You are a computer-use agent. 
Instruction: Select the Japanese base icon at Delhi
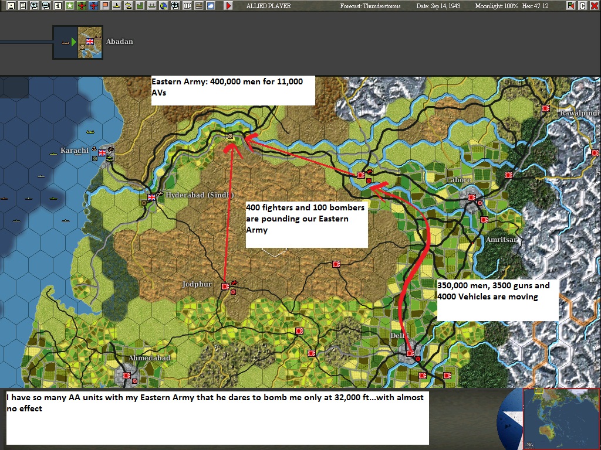click(410, 353)
